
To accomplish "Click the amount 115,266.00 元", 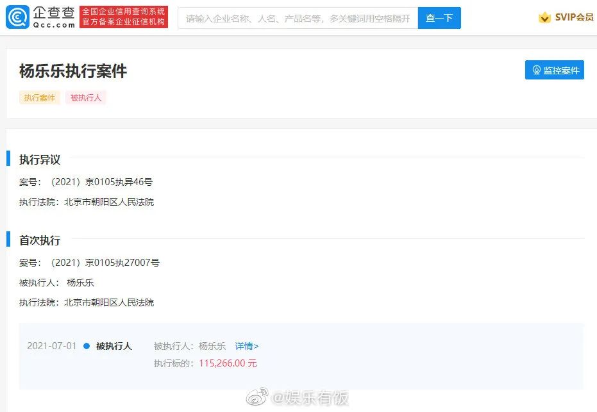I will click(x=228, y=363).
